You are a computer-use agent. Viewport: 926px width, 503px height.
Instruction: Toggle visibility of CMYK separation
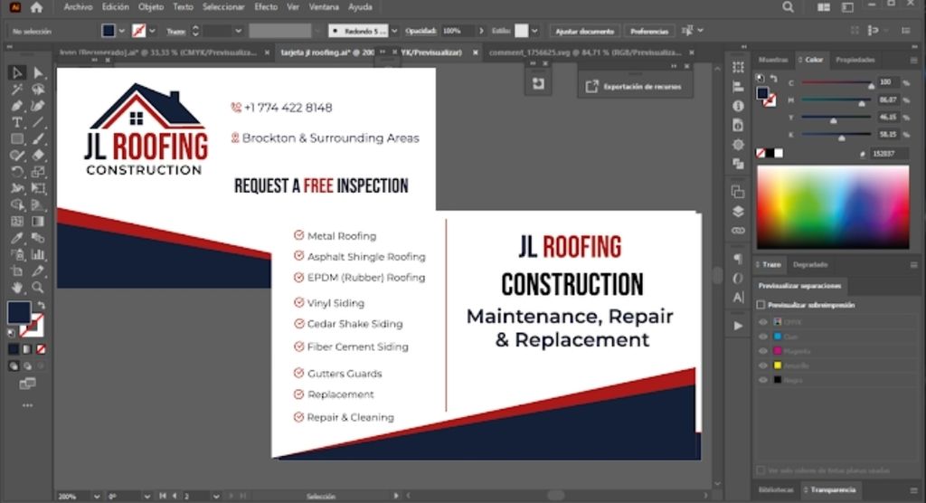763,322
